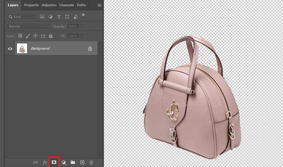Click the Link layers icon

click(35, 162)
